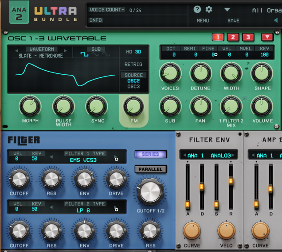Select next waveform arrow
The width and height of the screenshot is (282, 252).
tap(65, 51)
